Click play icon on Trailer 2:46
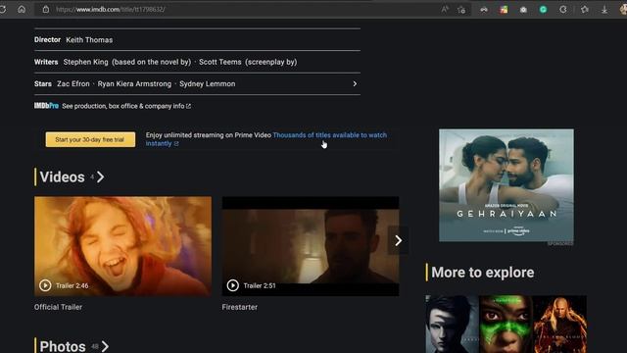Viewport: 627px width, 353px height. pos(45,285)
